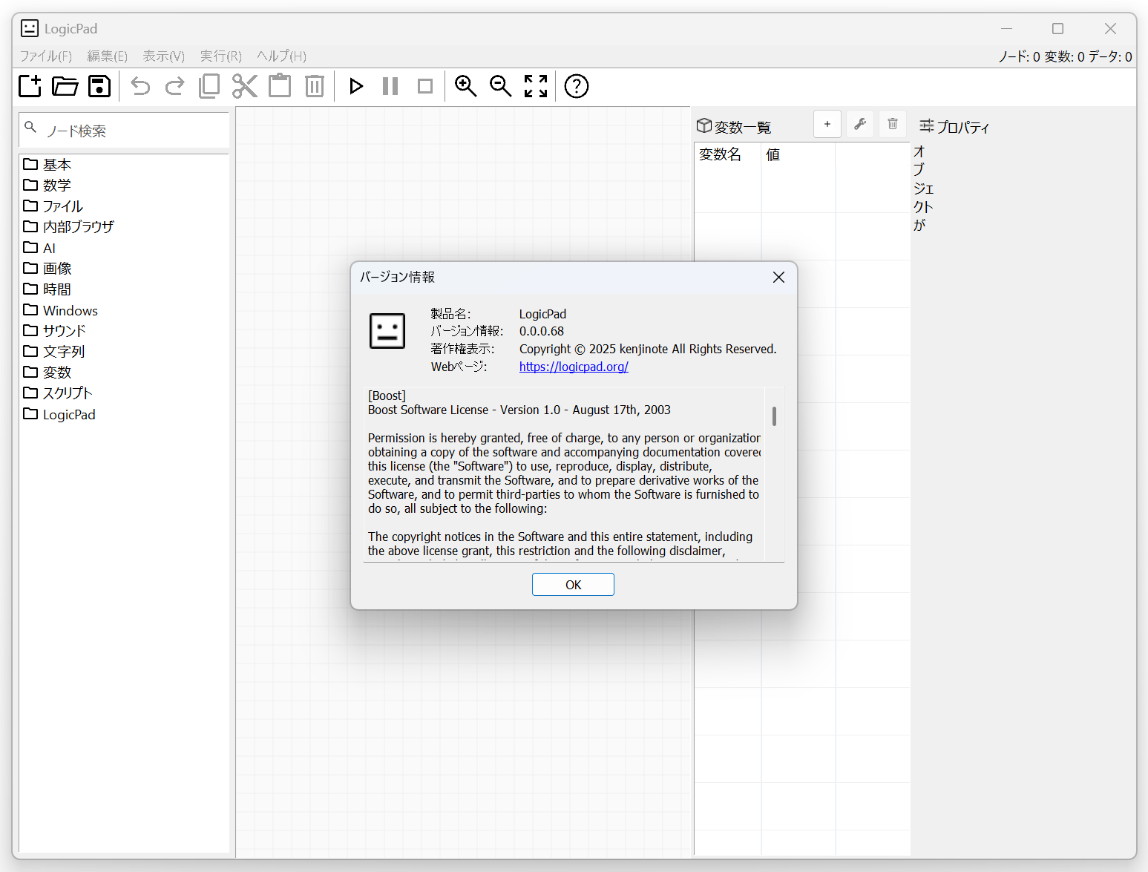1148x872 pixels.
Task: Zoom out of the canvas
Action: point(501,86)
